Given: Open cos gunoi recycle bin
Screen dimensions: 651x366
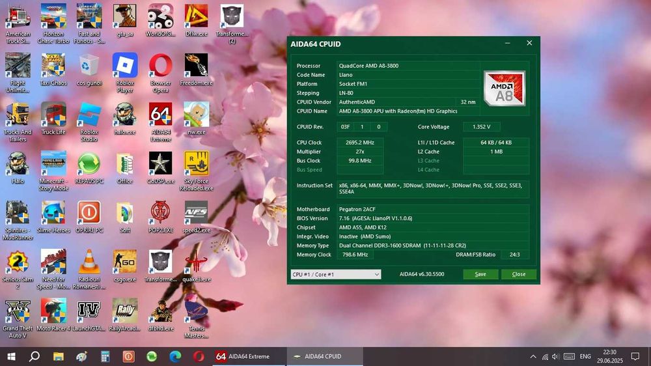Looking at the screenshot, I should pos(89,70).
